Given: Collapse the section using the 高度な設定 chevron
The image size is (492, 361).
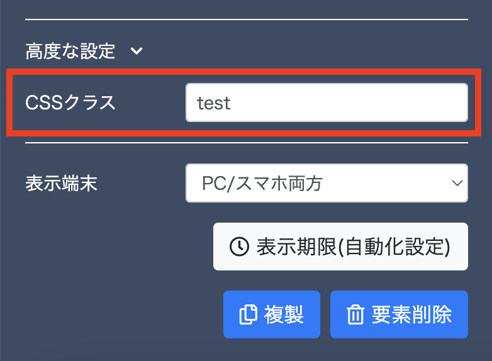Looking at the screenshot, I should coord(137,51).
